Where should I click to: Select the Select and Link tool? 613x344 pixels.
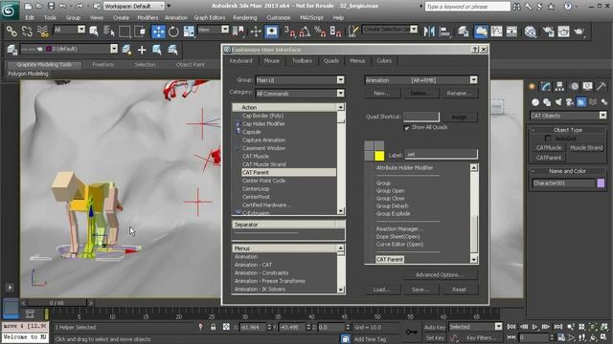(x=11, y=31)
